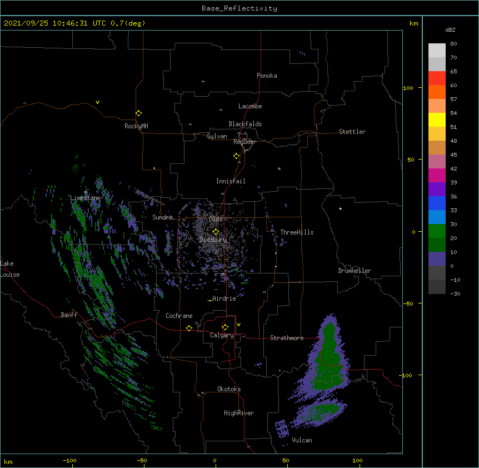Select the dark green 20-10 dBZ legend band
Screen dimensions: 479x468
tap(437, 245)
